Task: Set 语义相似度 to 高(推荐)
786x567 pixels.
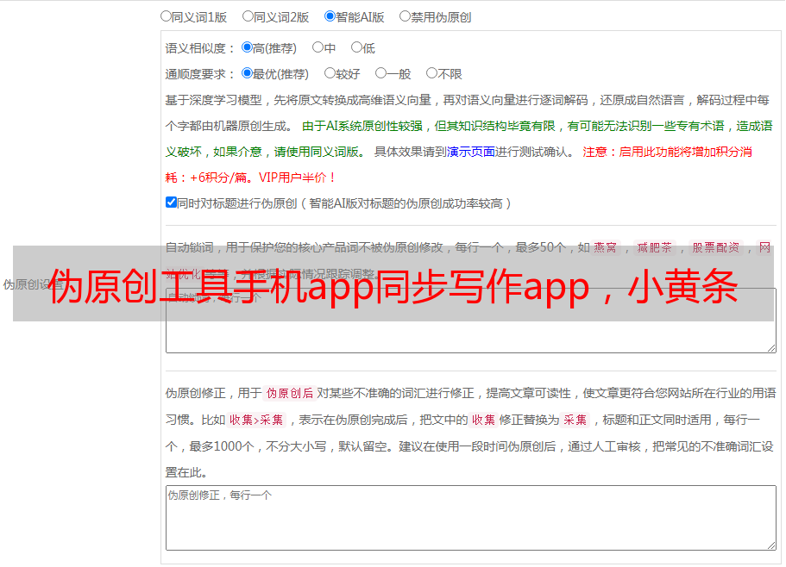Action: point(248,48)
